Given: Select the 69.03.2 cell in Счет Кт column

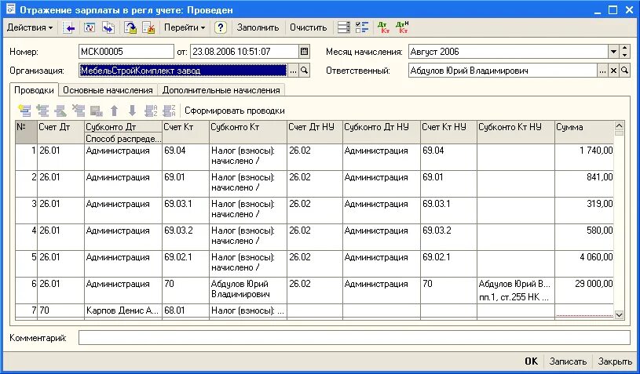Looking at the screenshot, I should (x=185, y=237).
